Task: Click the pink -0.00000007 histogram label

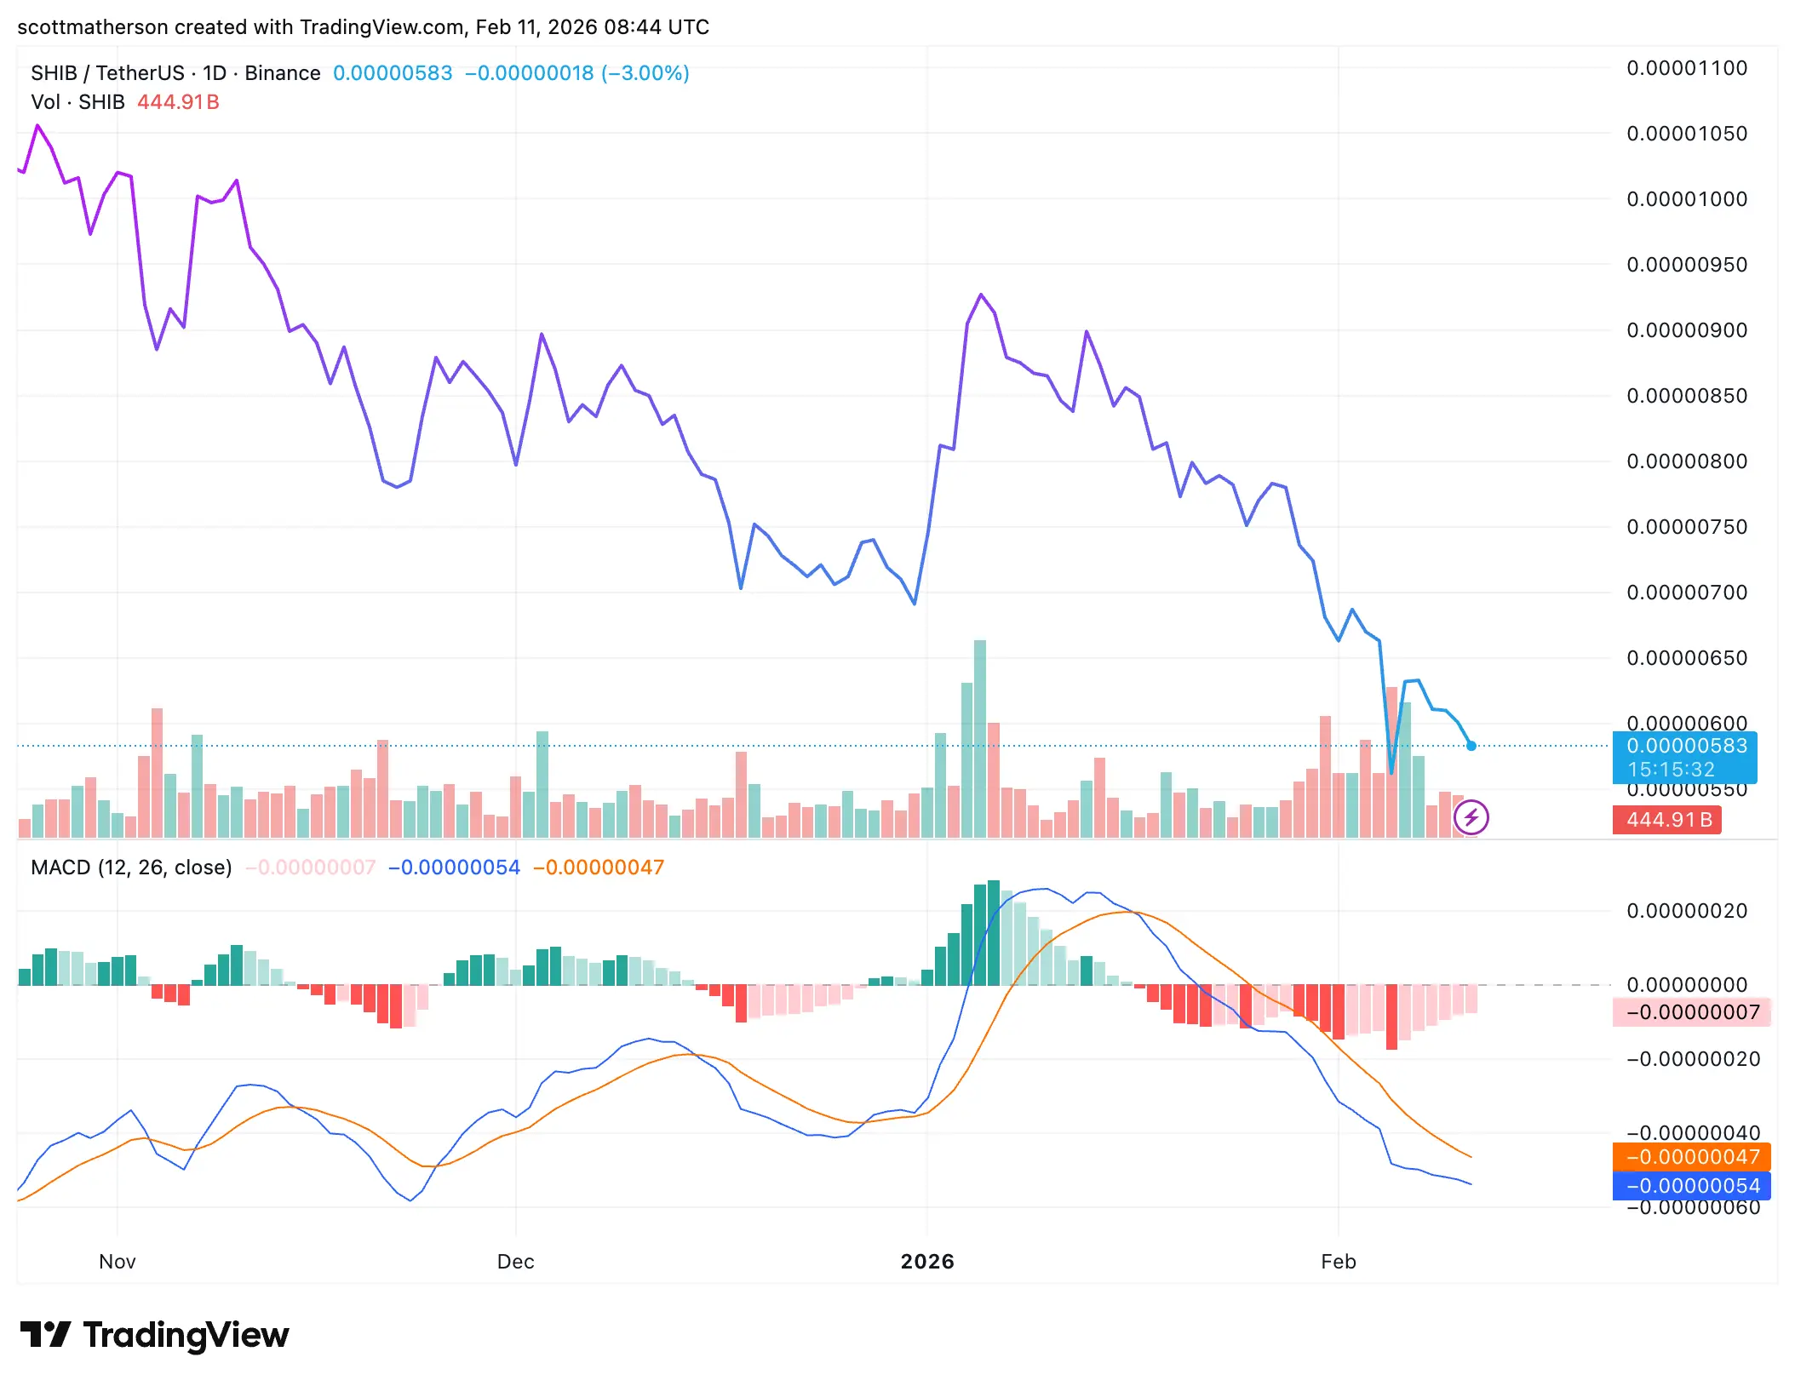Action: pos(1691,1012)
